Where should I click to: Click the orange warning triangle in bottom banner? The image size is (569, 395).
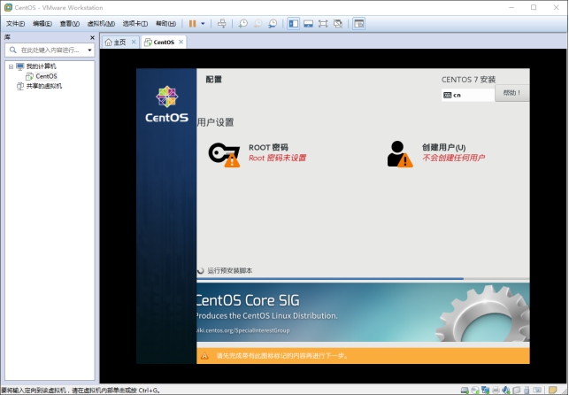[x=204, y=356]
